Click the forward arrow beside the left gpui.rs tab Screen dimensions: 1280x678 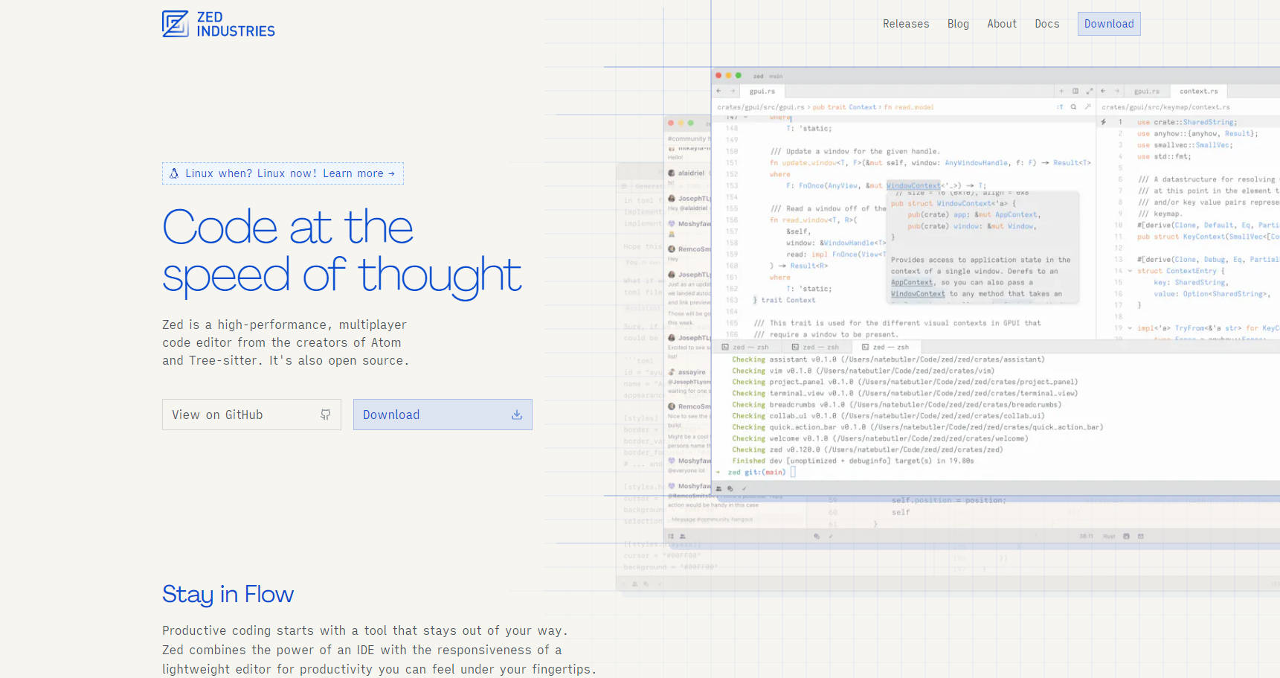[x=733, y=92]
